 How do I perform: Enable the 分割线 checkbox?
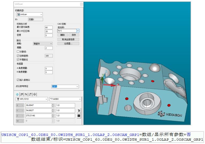click(x=18, y=52)
